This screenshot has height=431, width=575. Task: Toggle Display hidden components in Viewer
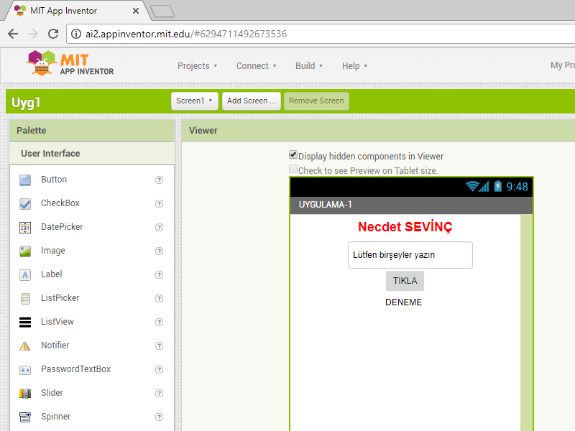point(293,155)
